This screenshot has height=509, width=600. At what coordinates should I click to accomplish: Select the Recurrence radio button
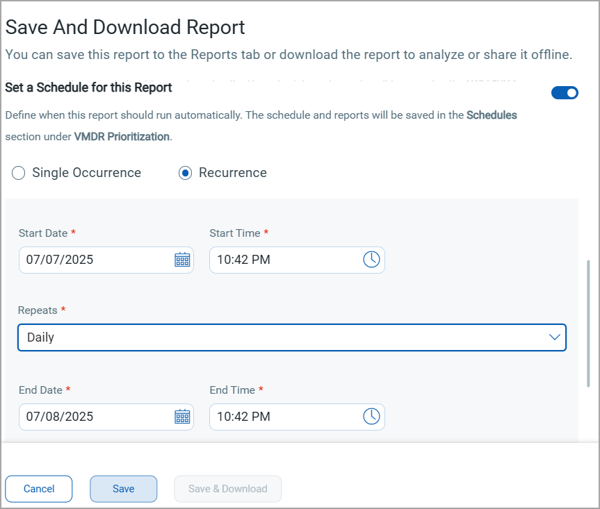[186, 173]
